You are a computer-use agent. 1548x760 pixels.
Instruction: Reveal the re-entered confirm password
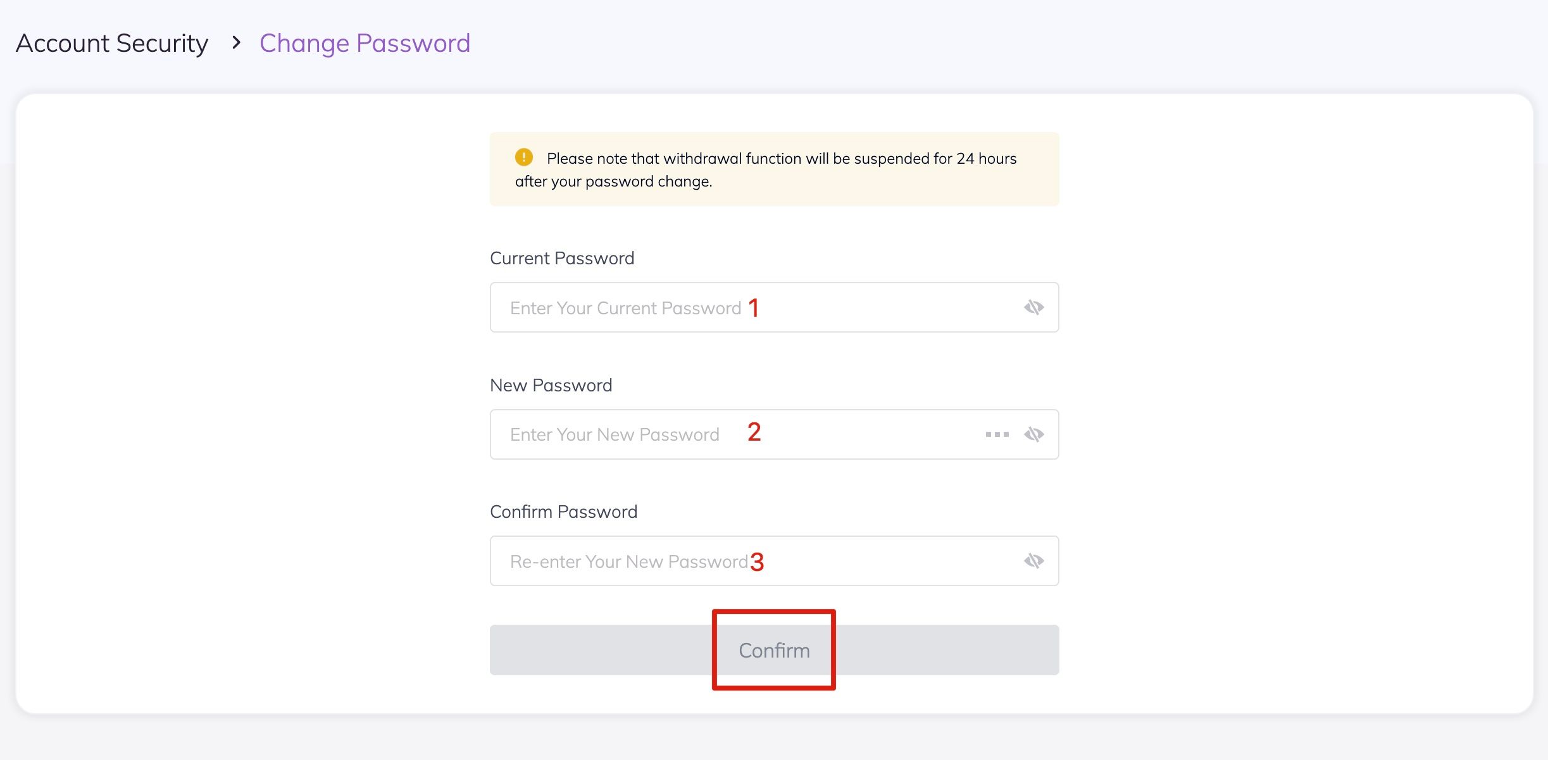click(x=1033, y=561)
